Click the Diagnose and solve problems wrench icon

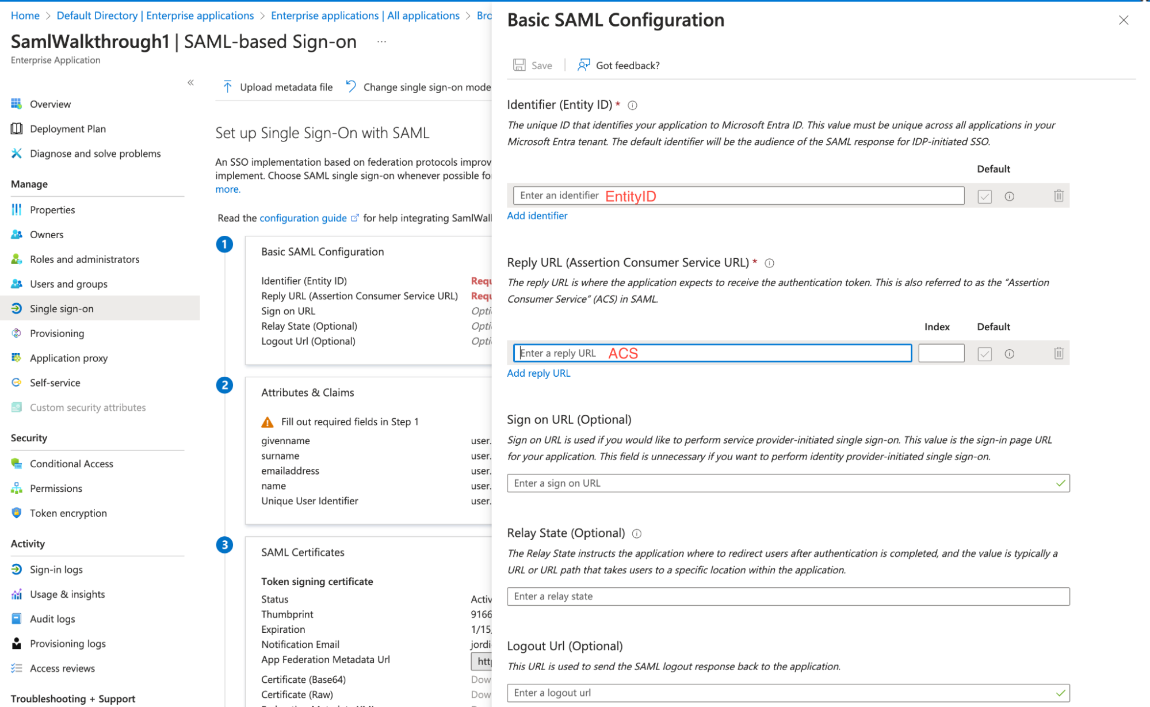pos(16,154)
